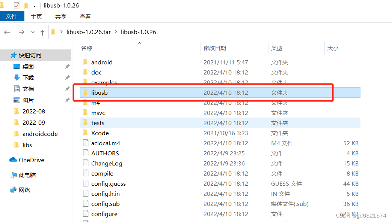Click the sort chevron above 名称 column
The width and height of the screenshot is (392, 222).
coord(139,43)
